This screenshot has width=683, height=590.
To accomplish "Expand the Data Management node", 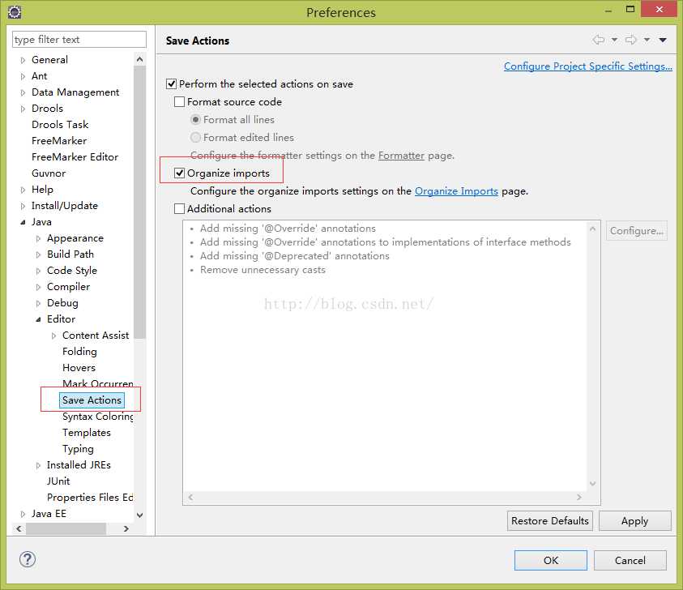I will coord(23,92).
